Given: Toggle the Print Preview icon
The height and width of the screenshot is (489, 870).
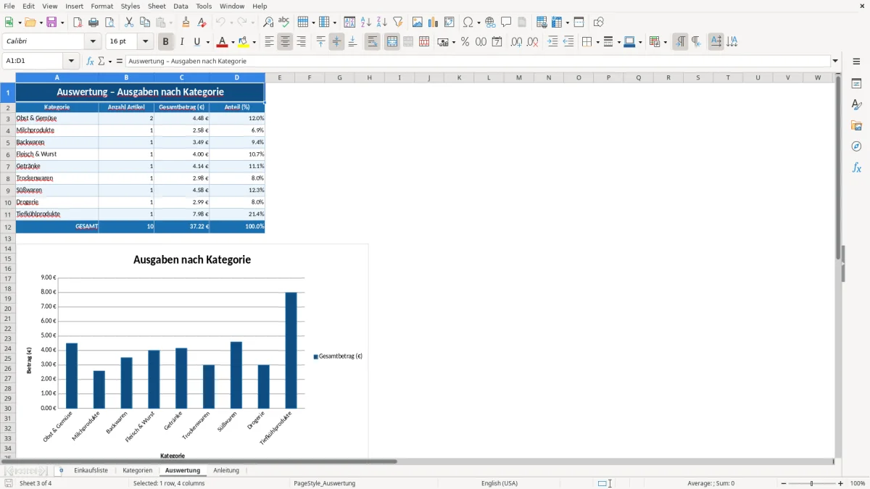Looking at the screenshot, I should click(x=109, y=22).
